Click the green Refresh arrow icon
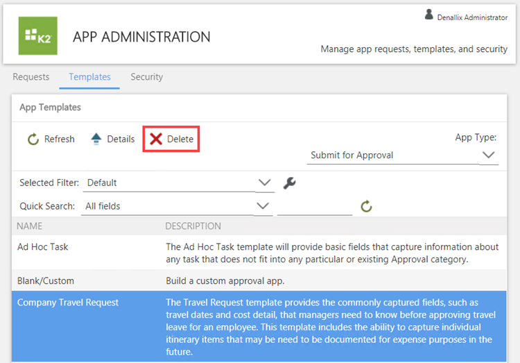 [x=33, y=140]
